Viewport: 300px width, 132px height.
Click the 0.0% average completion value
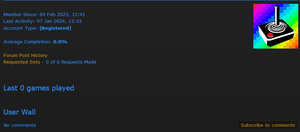pyautogui.click(x=60, y=42)
